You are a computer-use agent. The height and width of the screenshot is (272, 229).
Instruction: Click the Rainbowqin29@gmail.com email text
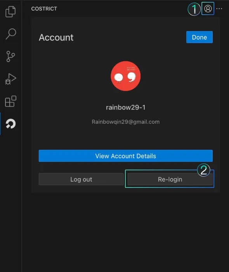[126, 122]
